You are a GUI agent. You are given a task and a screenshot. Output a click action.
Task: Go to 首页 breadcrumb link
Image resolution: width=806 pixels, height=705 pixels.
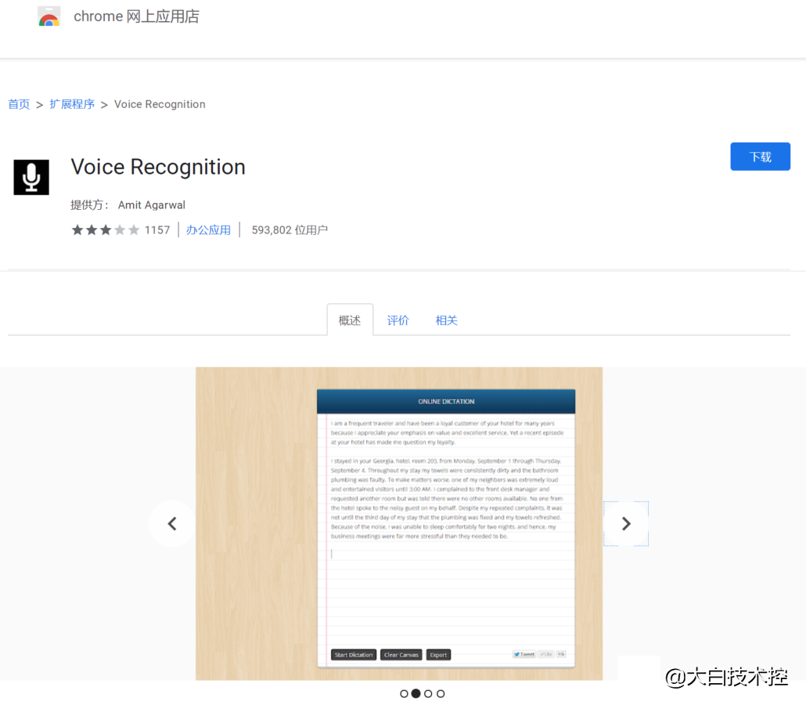click(x=19, y=104)
